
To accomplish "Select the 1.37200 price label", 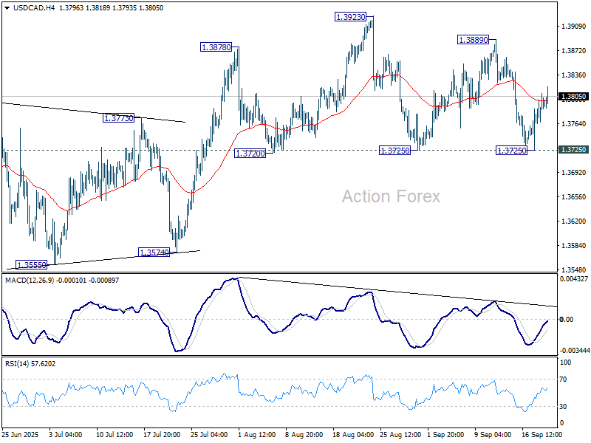I will click(x=250, y=154).
